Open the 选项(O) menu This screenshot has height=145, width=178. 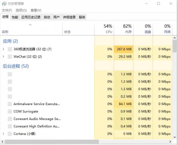[x=21, y=10]
